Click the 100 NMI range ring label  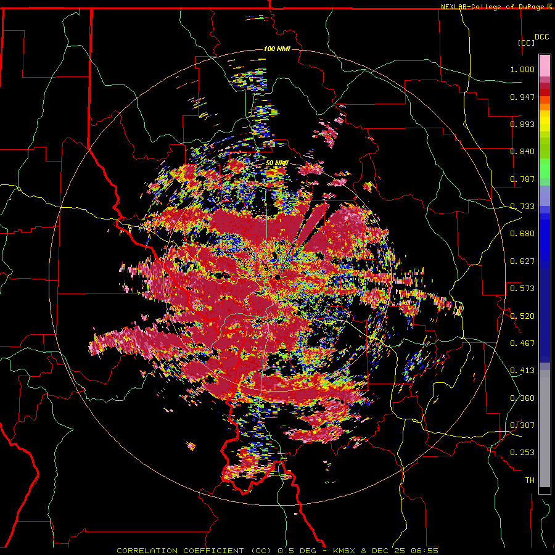click(x=277, y=49)
